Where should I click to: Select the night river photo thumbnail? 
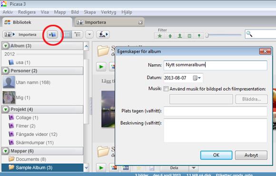point(108,109)
